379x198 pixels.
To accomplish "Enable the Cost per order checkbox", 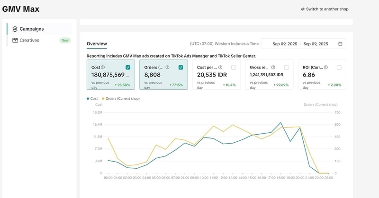I will coord(234,68).
